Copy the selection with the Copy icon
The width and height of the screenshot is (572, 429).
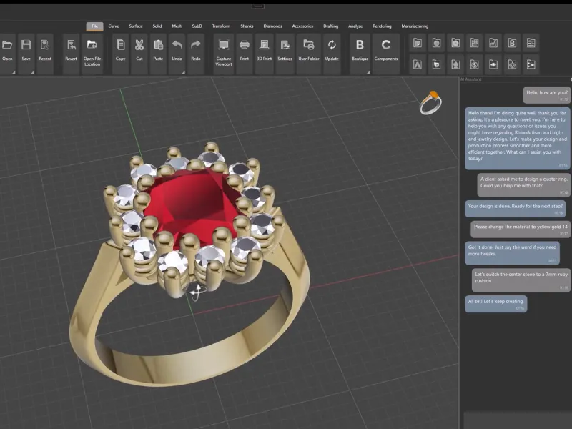coord(120,45)
